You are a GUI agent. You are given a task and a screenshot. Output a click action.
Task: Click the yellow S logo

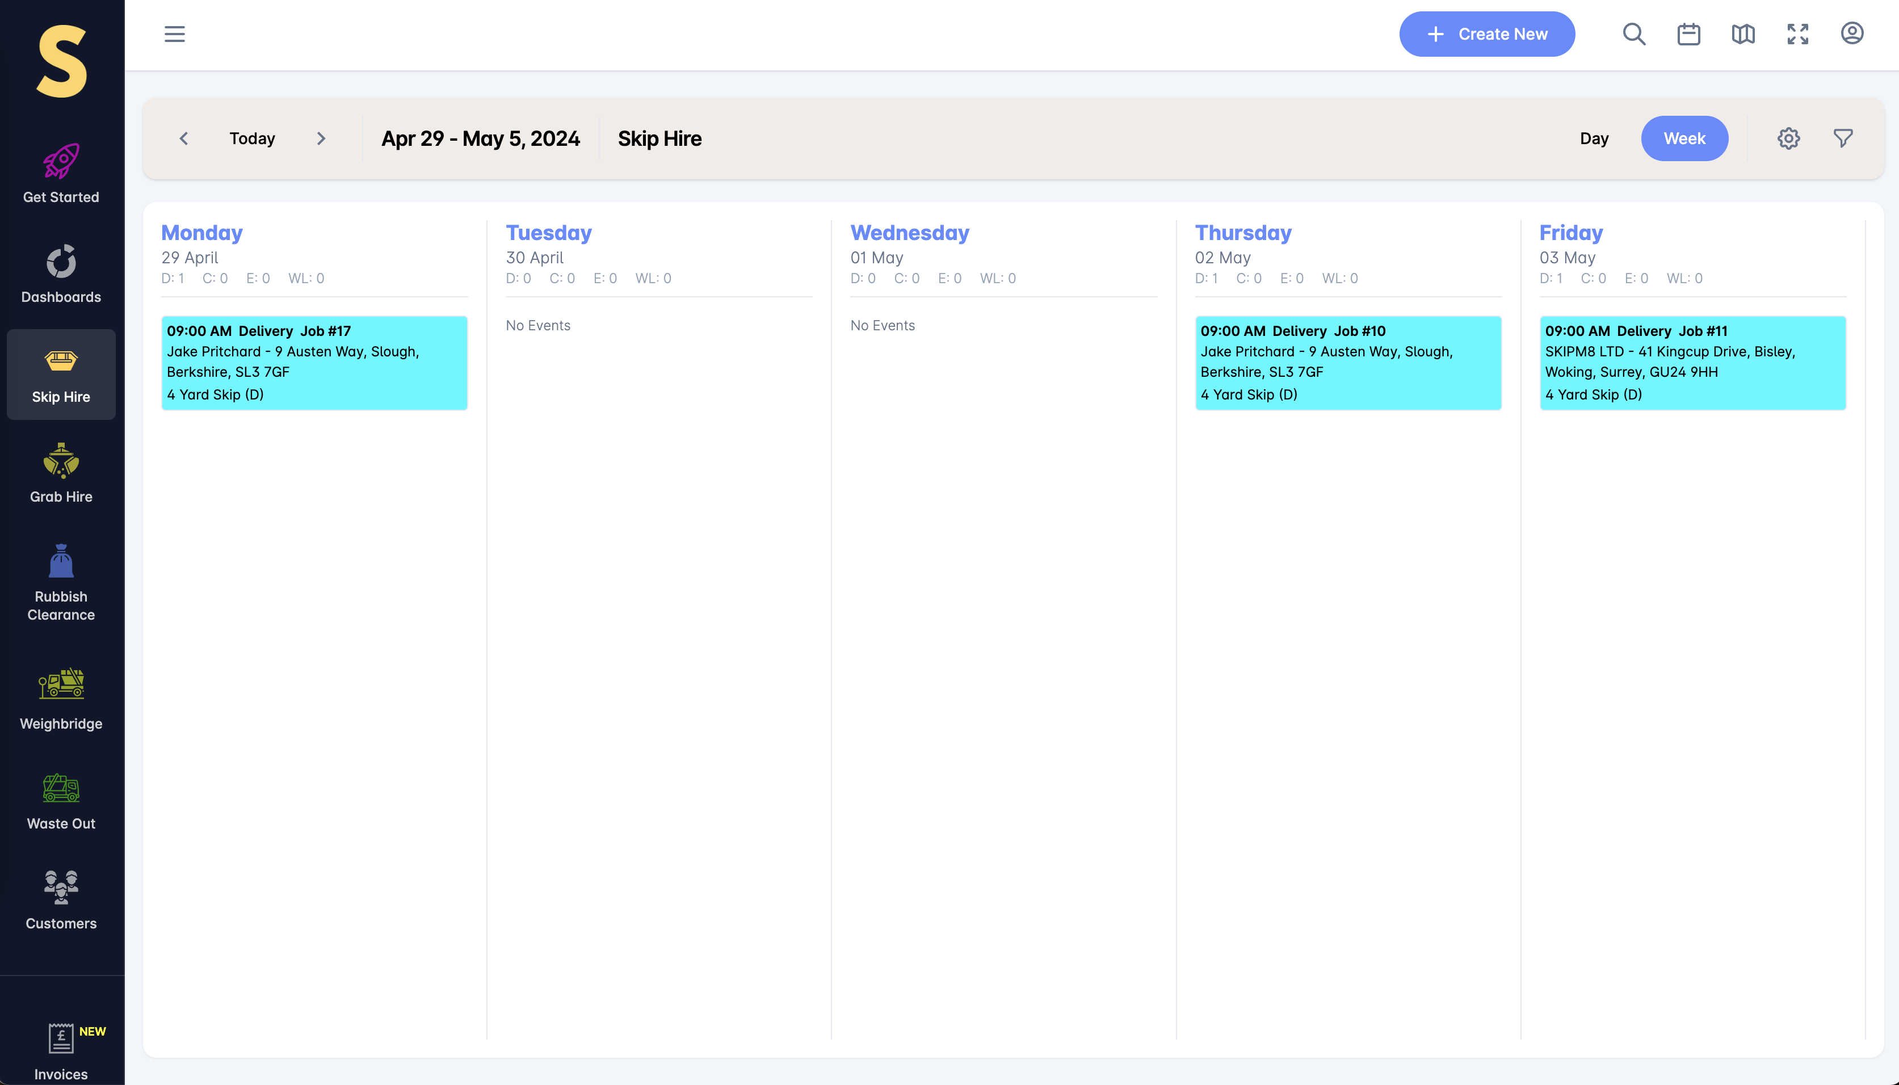(62, 61)
